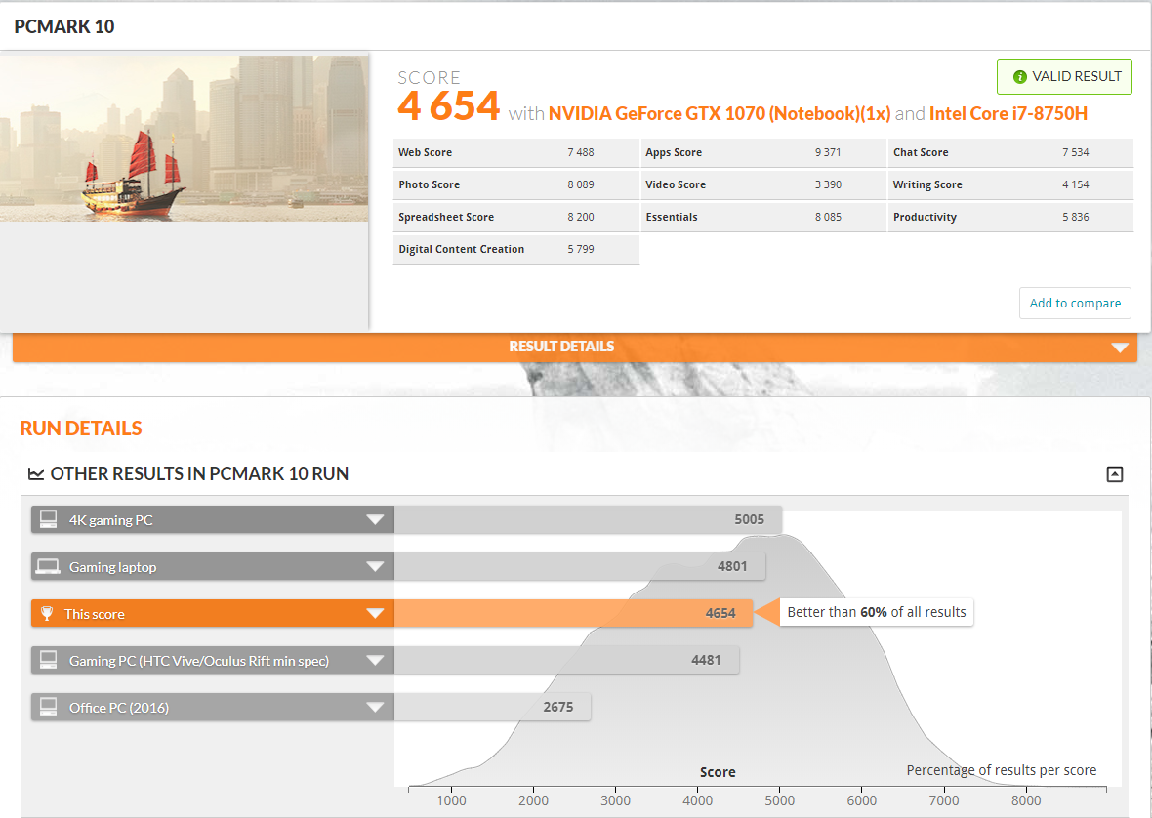Screen dimensions: 1152x818
Task: Click the Photo Score value 8 089
Action: 581,185
